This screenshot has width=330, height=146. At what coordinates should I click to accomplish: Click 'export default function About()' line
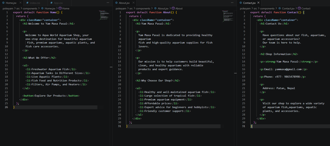152,12
